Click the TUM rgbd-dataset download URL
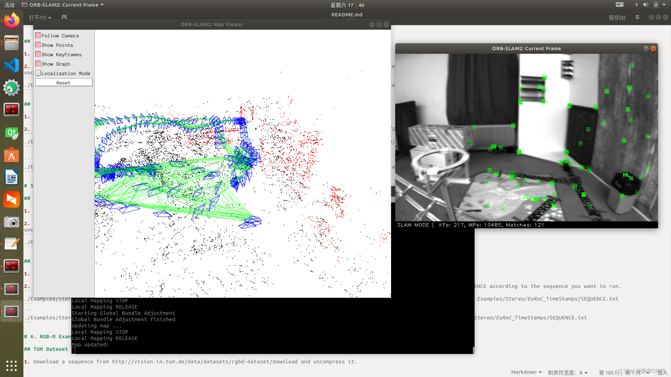The image size is (671, 377). (x=205, y=362)
